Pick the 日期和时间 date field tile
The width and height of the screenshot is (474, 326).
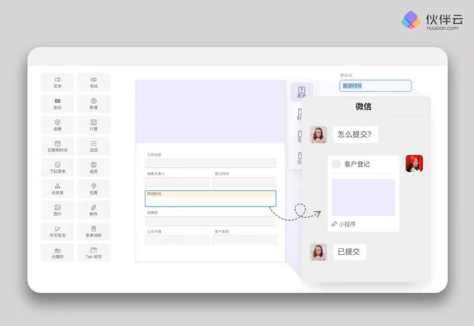[x=57, y=146]
